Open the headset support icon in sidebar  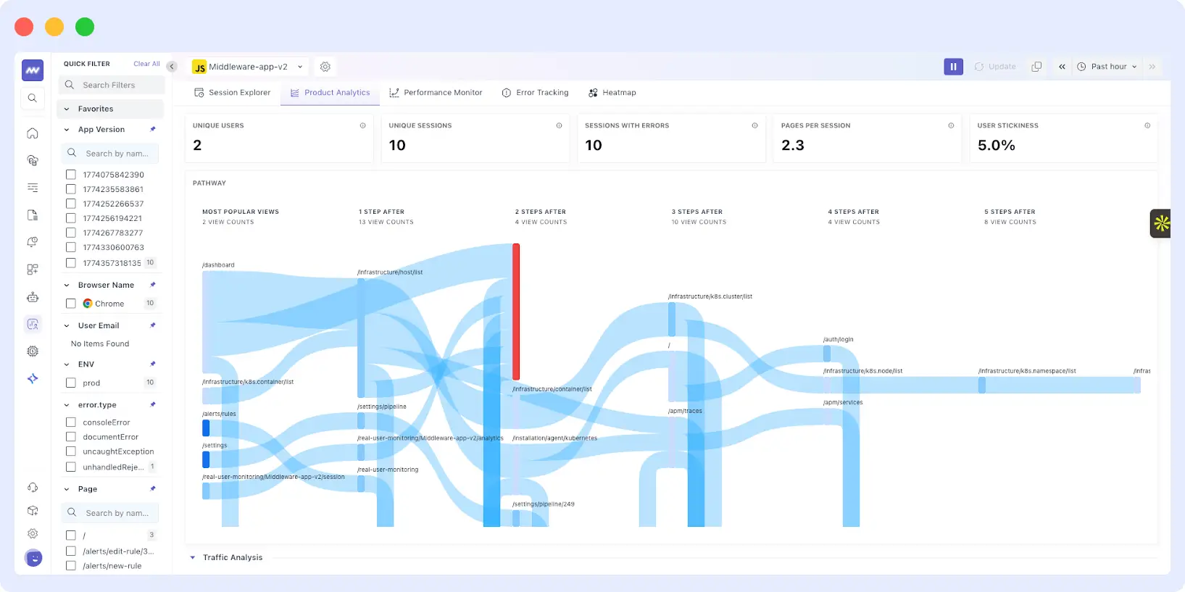33,488
